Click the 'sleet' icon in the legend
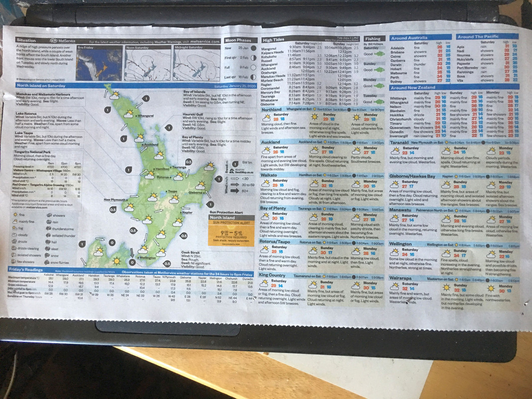The height and width of the screenshot is (399, 532). [47, 249]
